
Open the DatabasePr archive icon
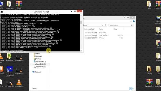click(149, 83)
